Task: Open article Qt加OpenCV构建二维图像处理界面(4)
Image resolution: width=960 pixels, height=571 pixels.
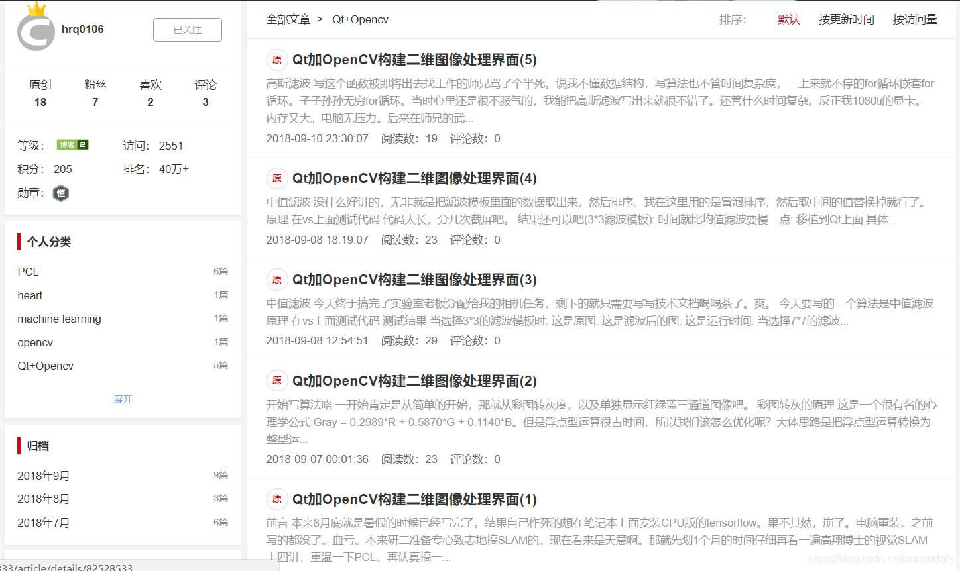Action: [415, 178]
